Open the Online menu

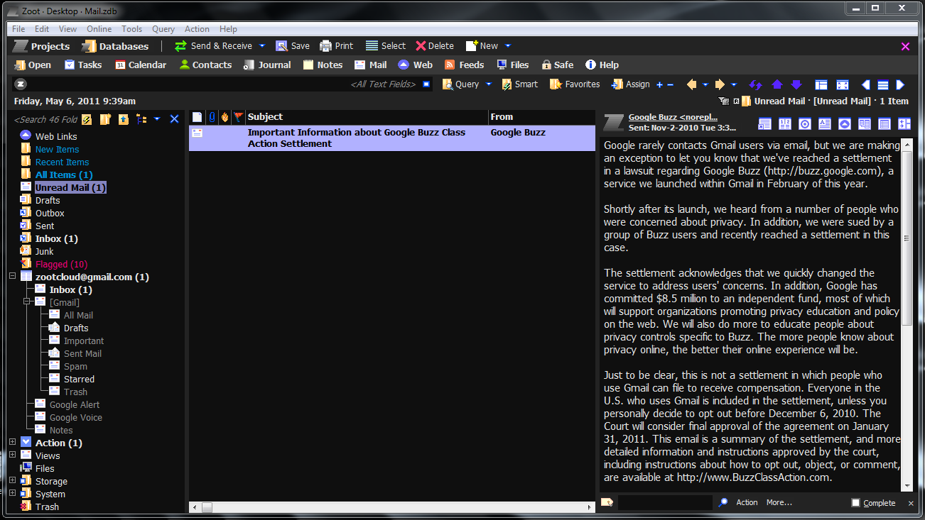(99, 29)
